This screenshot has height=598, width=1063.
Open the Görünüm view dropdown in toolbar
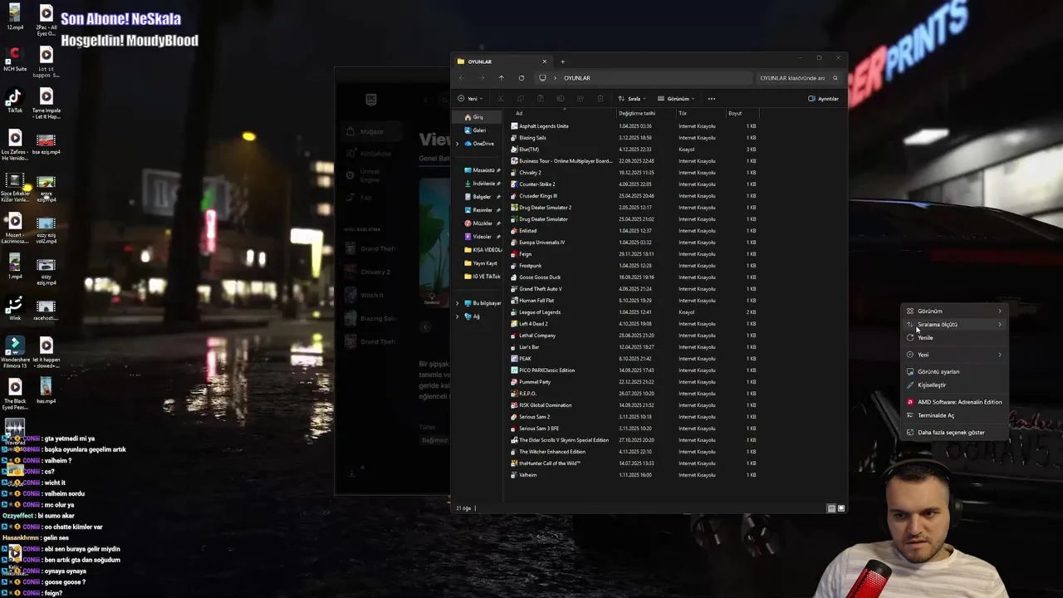pos(676,99)
